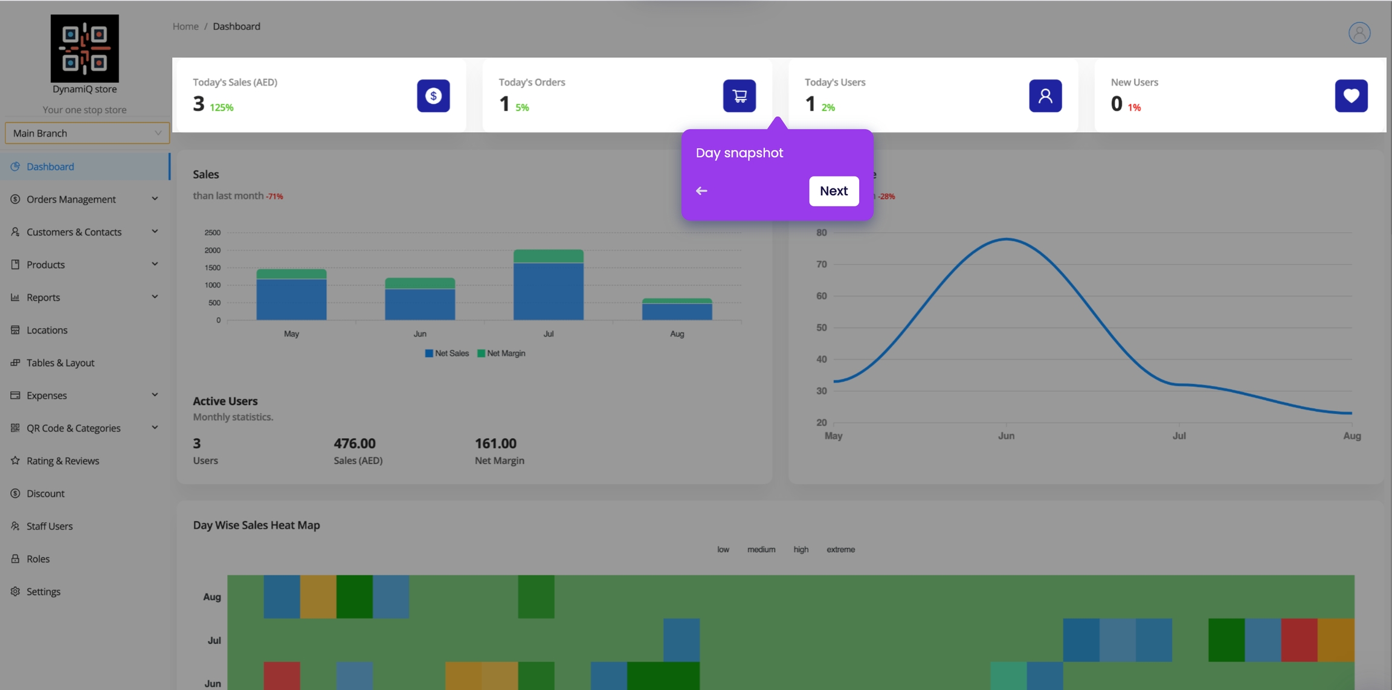Click the Home breadcrumb link
Screen dimensions: 1392x690
click(185, 27)
